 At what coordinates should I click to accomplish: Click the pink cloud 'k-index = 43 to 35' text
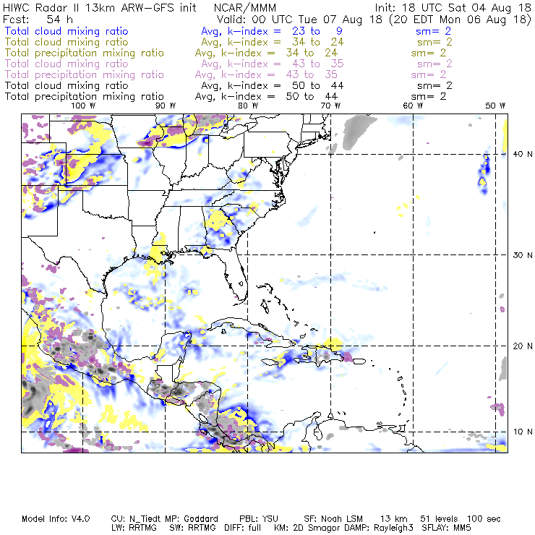[x=286, y=64]
